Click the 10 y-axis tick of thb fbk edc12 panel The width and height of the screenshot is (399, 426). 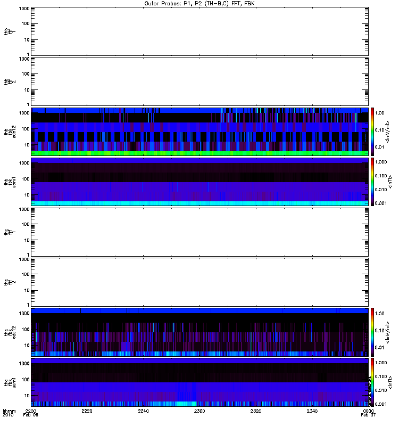(27, 145)
